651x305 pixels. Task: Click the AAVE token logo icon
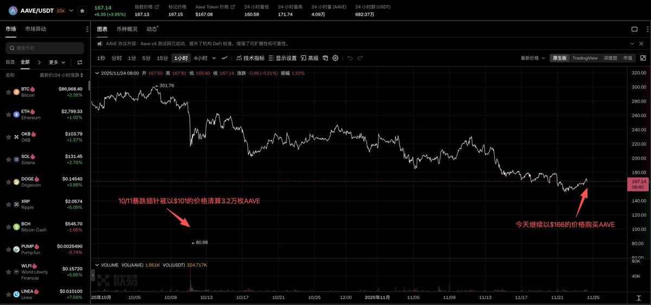point(12,10)
